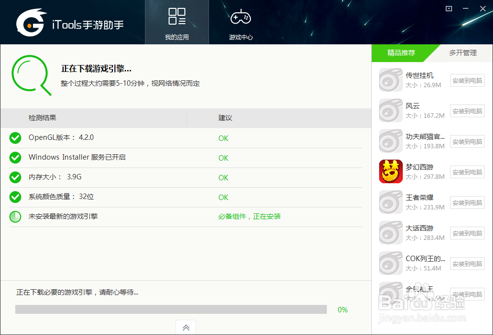Click the large green search scanning icon

pos(31,75)
